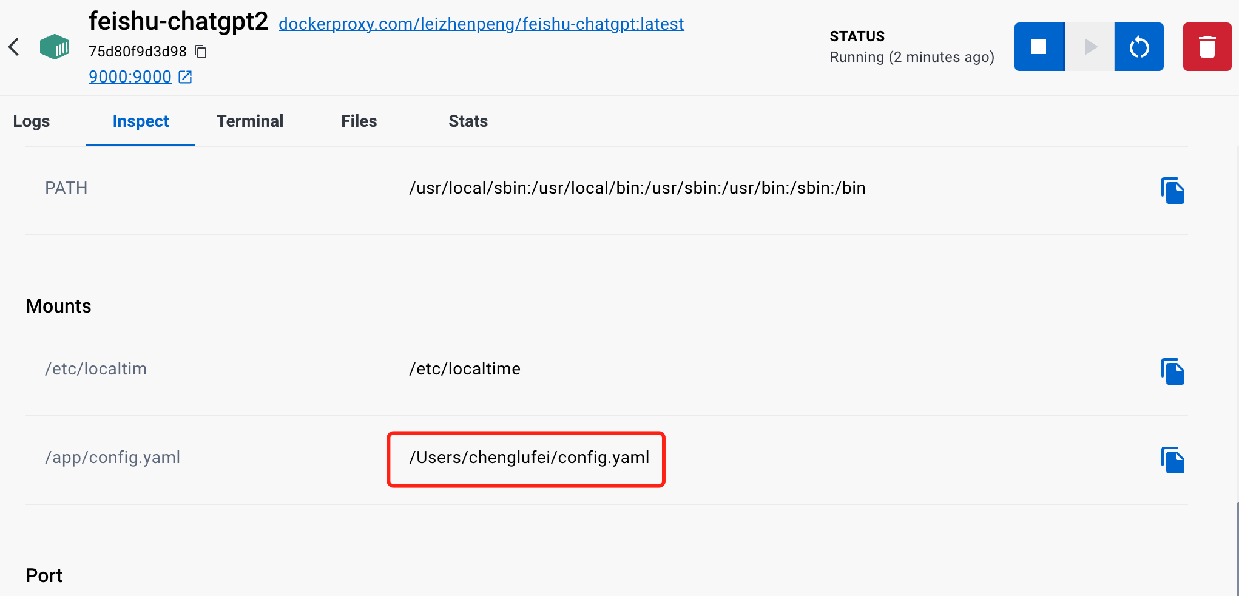Select the highlighted config.yaml mount value

(x=526, y=458)
